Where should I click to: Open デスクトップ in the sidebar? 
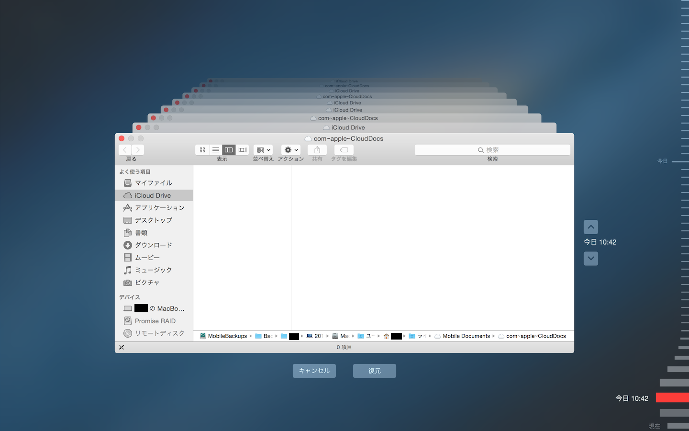154,220
